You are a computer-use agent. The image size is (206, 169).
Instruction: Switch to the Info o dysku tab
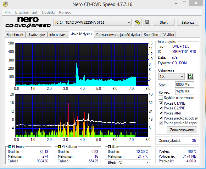(x=58, y=35)
